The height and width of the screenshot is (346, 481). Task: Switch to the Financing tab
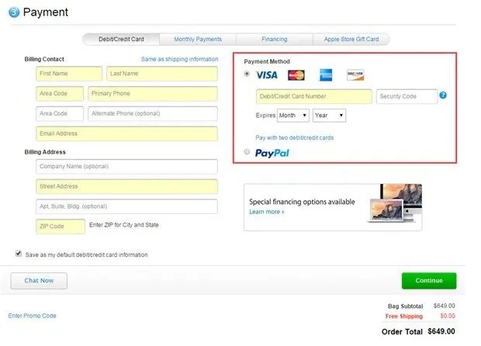coord(275,40)
